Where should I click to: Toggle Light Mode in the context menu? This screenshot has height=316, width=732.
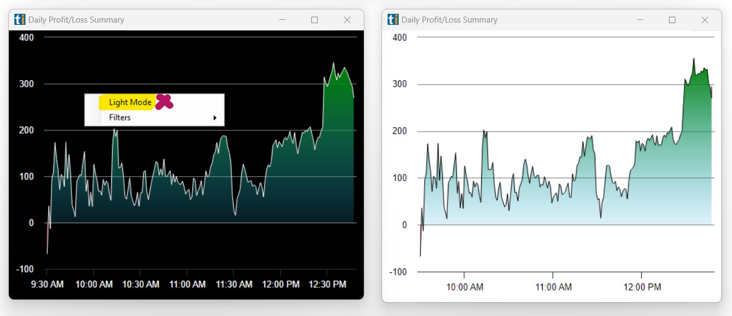click(130, 102)
